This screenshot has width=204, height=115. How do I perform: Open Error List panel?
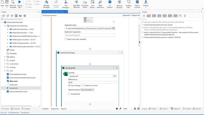pos(4,112)
